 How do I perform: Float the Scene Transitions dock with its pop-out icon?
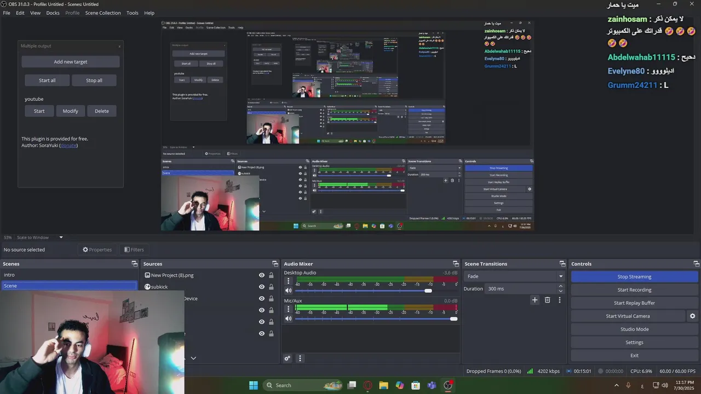point(562,264)
